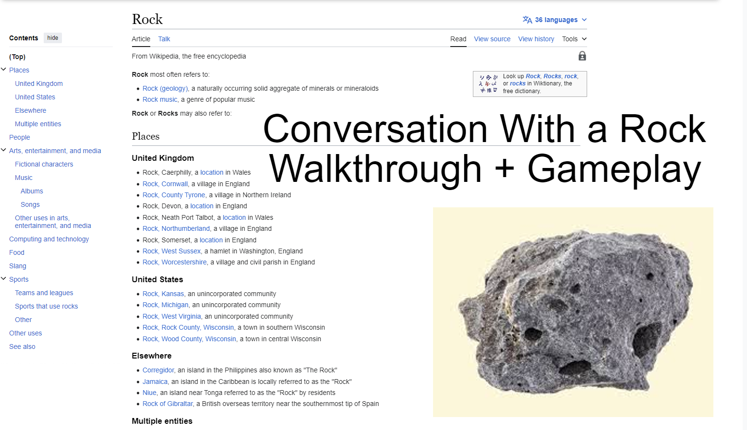The height and width of the screenshot is (430, 747).
Task: Select the Read tab
Action: 458,39
